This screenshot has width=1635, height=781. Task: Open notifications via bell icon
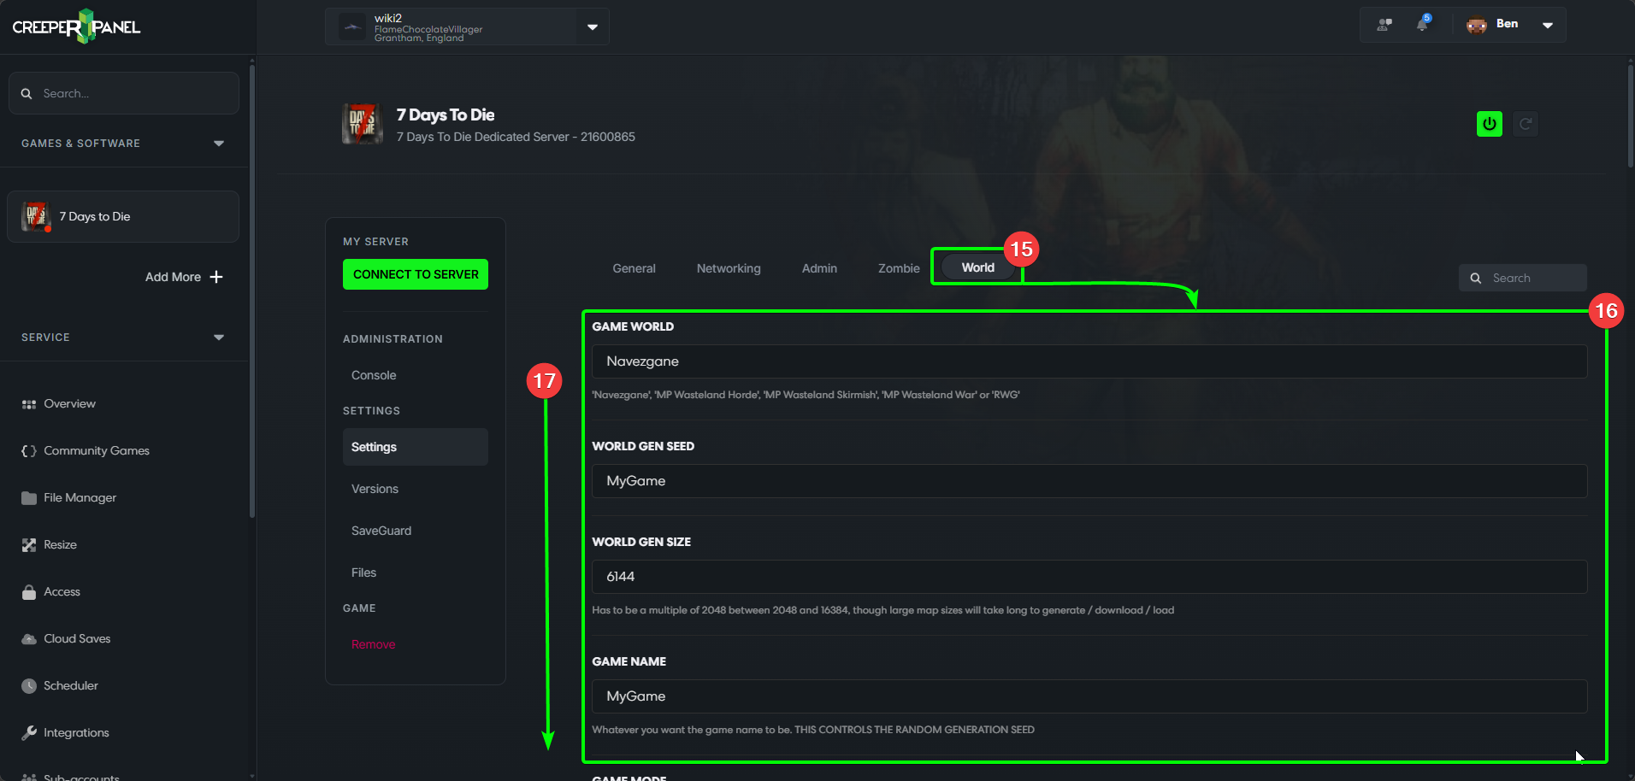[x=1423, y=25]
